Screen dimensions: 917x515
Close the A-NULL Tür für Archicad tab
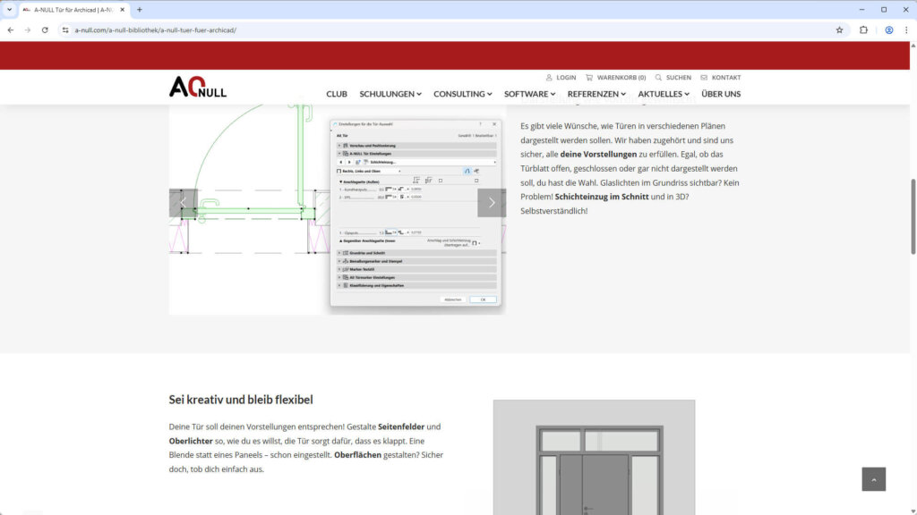[x=122, y=9]
